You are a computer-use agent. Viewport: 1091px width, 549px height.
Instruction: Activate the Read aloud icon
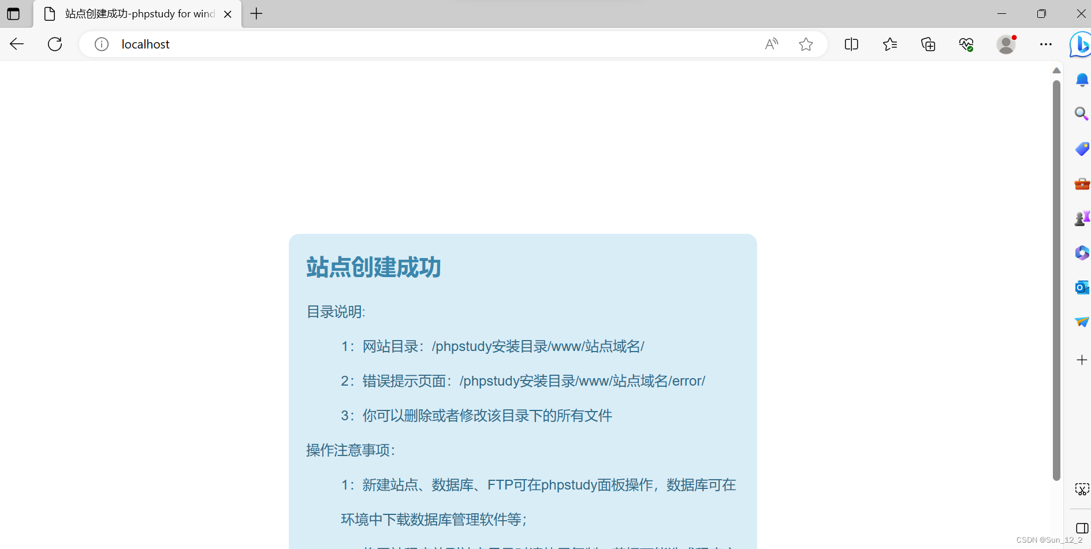[x=772, y=44]
